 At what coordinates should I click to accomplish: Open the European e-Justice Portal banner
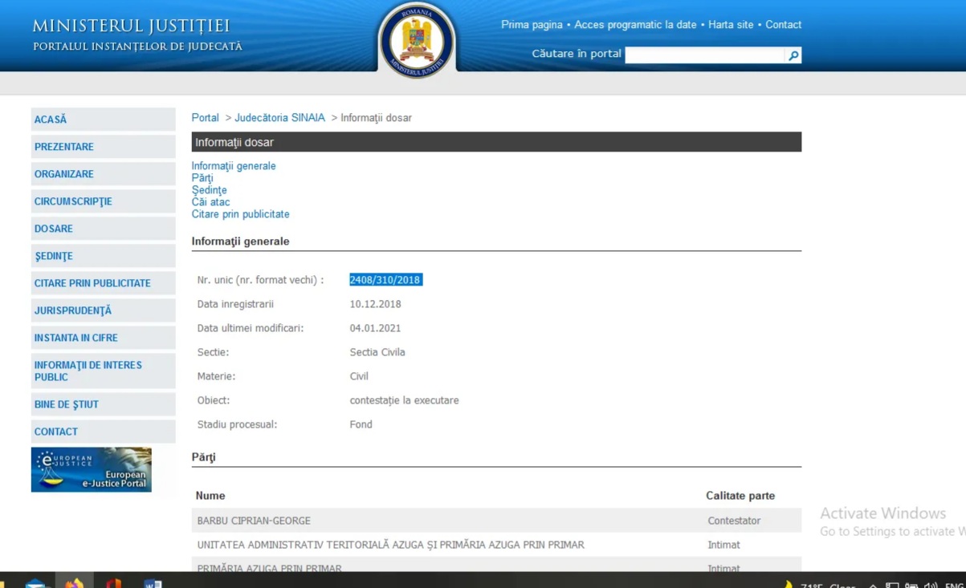pos(92,469)
